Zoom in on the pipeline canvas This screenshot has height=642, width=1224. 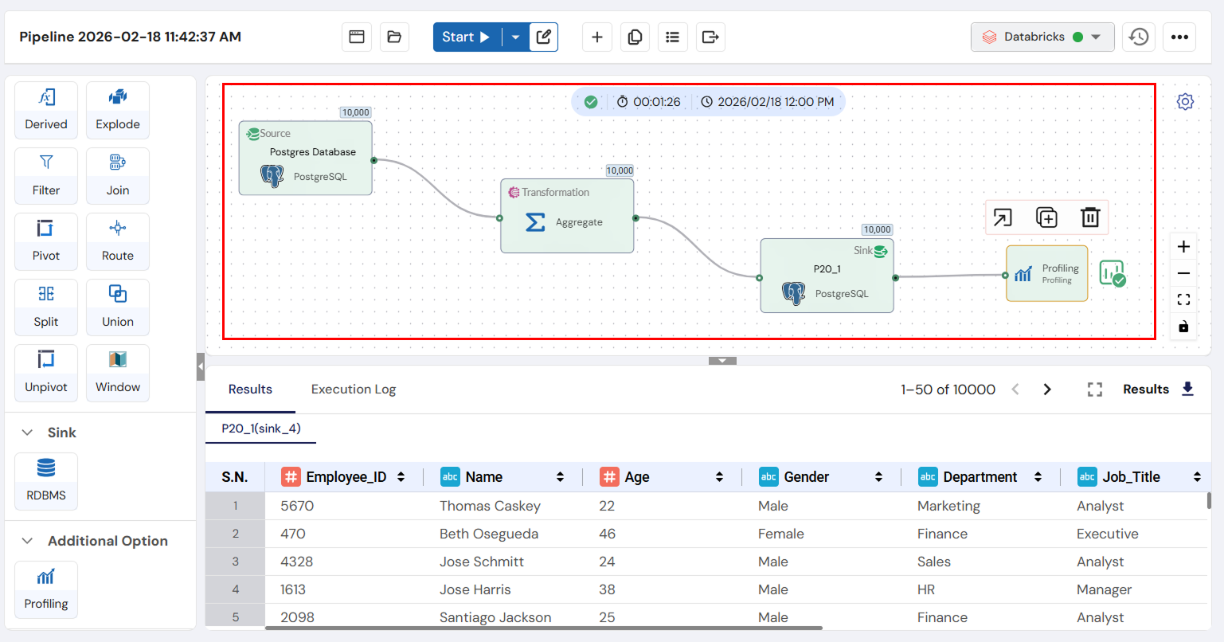point(1183,247)
